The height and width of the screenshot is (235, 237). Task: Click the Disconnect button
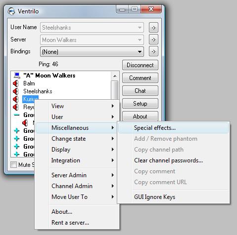pos(140,65)
